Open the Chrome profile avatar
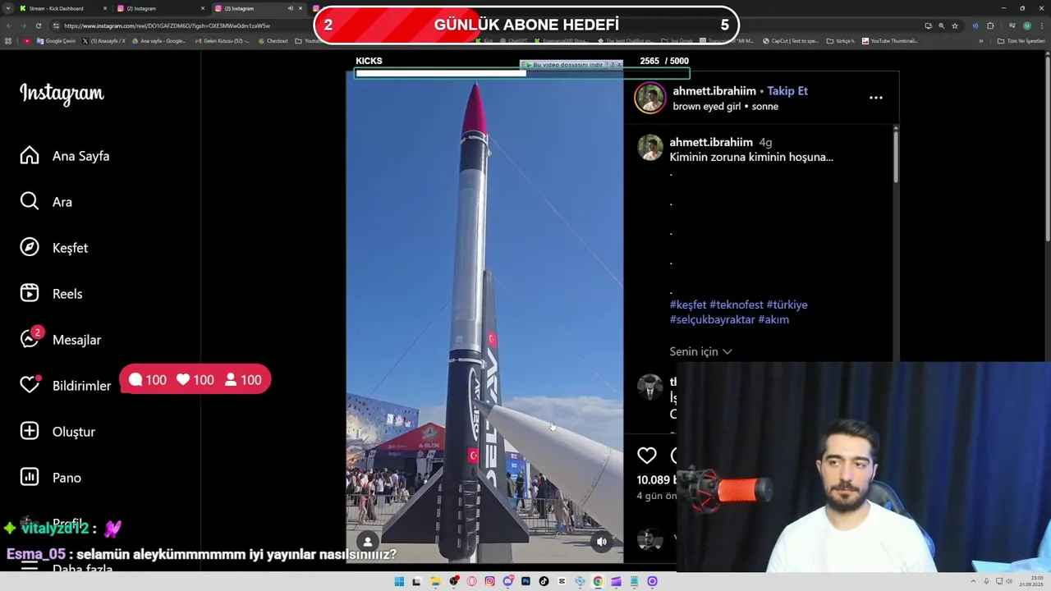 [1026, 25]
